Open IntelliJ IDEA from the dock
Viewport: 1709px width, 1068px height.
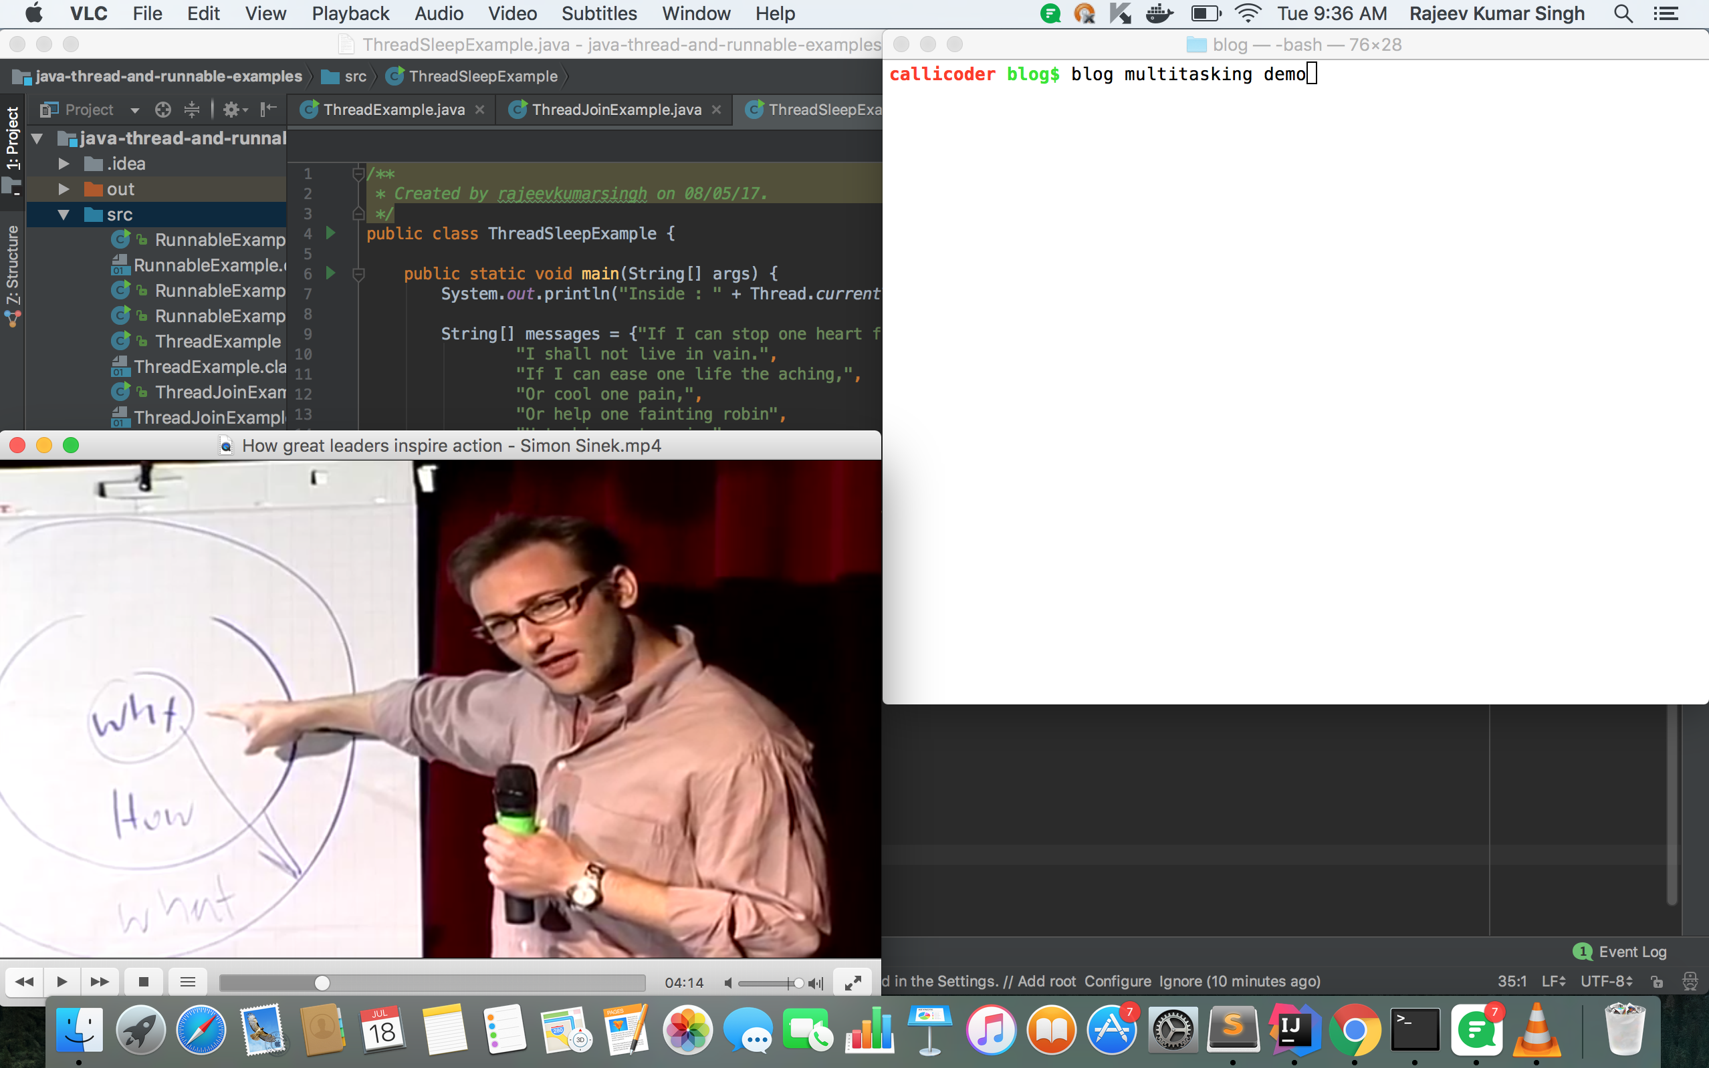coord(1294,1030)
